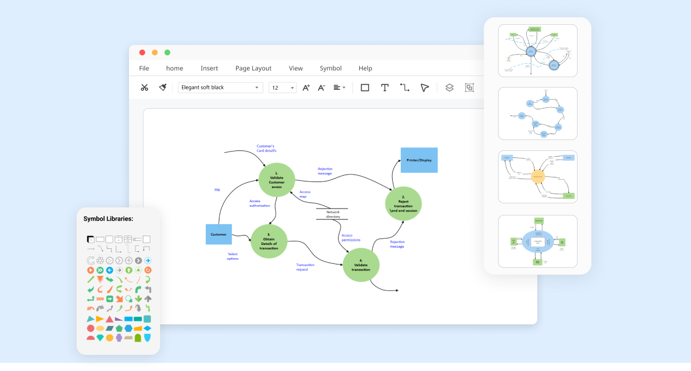Click the increase font size icon
Image resolution: width=691 pixels, height=371 pixels.
point(306,87)
